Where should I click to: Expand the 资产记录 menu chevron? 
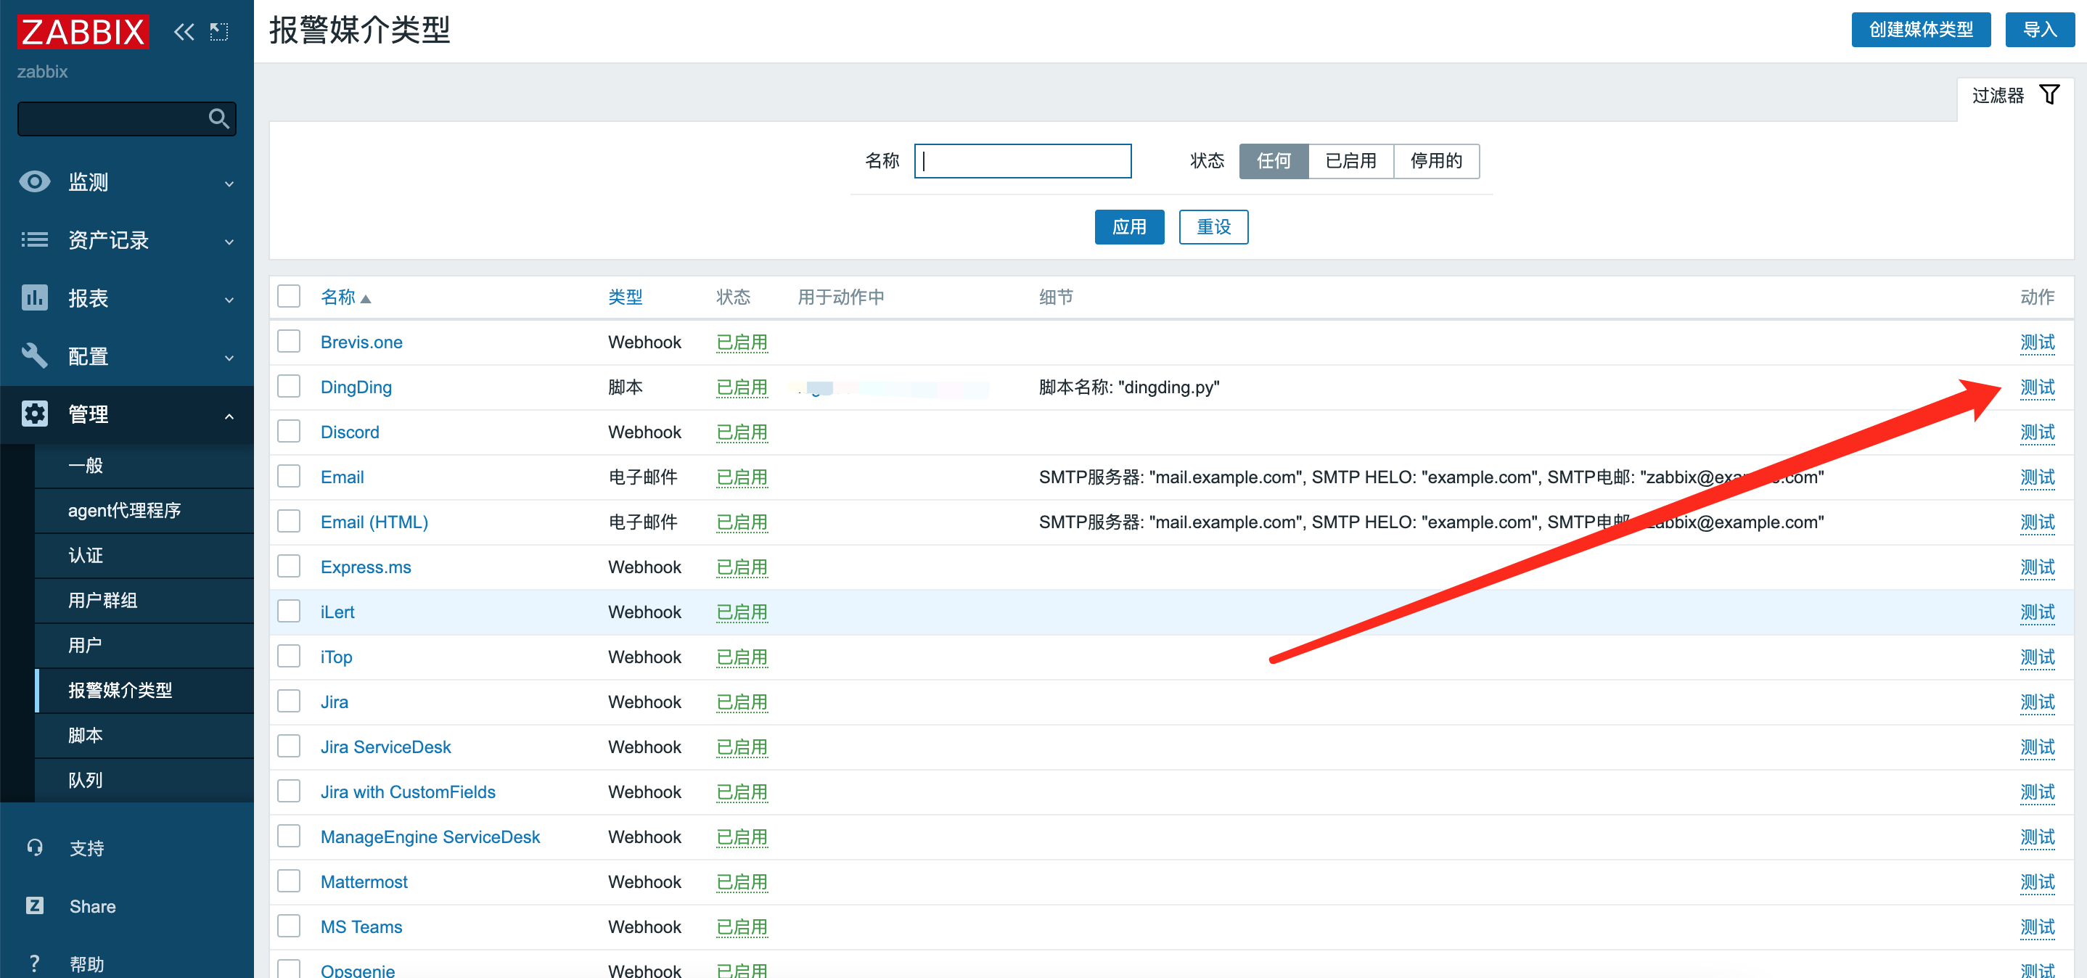[229, 242]
